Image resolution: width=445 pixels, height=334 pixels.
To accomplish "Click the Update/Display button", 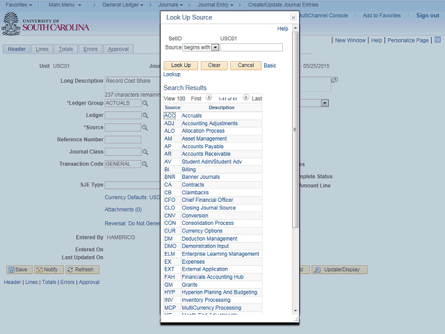I will pos(339,269).
